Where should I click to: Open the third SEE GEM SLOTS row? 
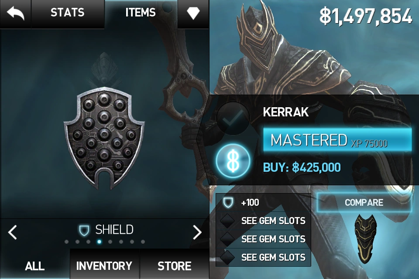coord(263,257)
